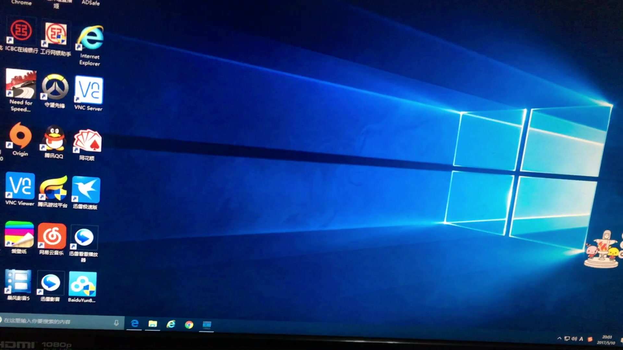Launch Microsoft Edge from the taskbar
Screen dimensions: 623x350
coord(134,323)
